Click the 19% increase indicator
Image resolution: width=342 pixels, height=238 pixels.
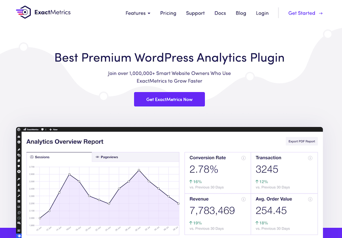pos(195,223)
